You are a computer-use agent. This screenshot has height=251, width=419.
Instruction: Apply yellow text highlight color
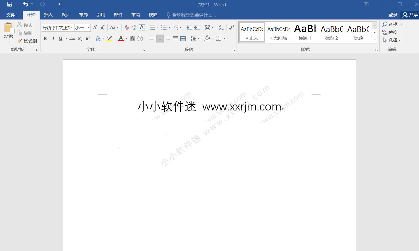pos(109,38)
